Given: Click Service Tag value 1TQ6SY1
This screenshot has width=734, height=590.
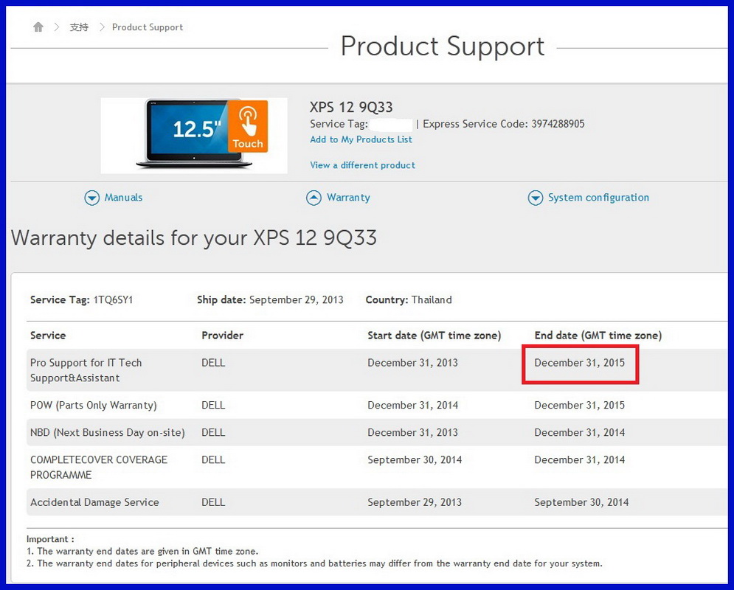Looking at the screenshot, I should pos(114,300).
